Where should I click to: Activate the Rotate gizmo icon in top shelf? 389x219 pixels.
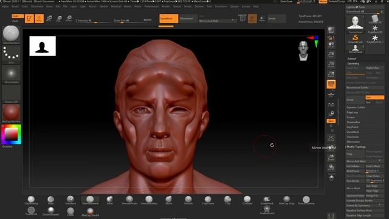click(x=69, y=18)
